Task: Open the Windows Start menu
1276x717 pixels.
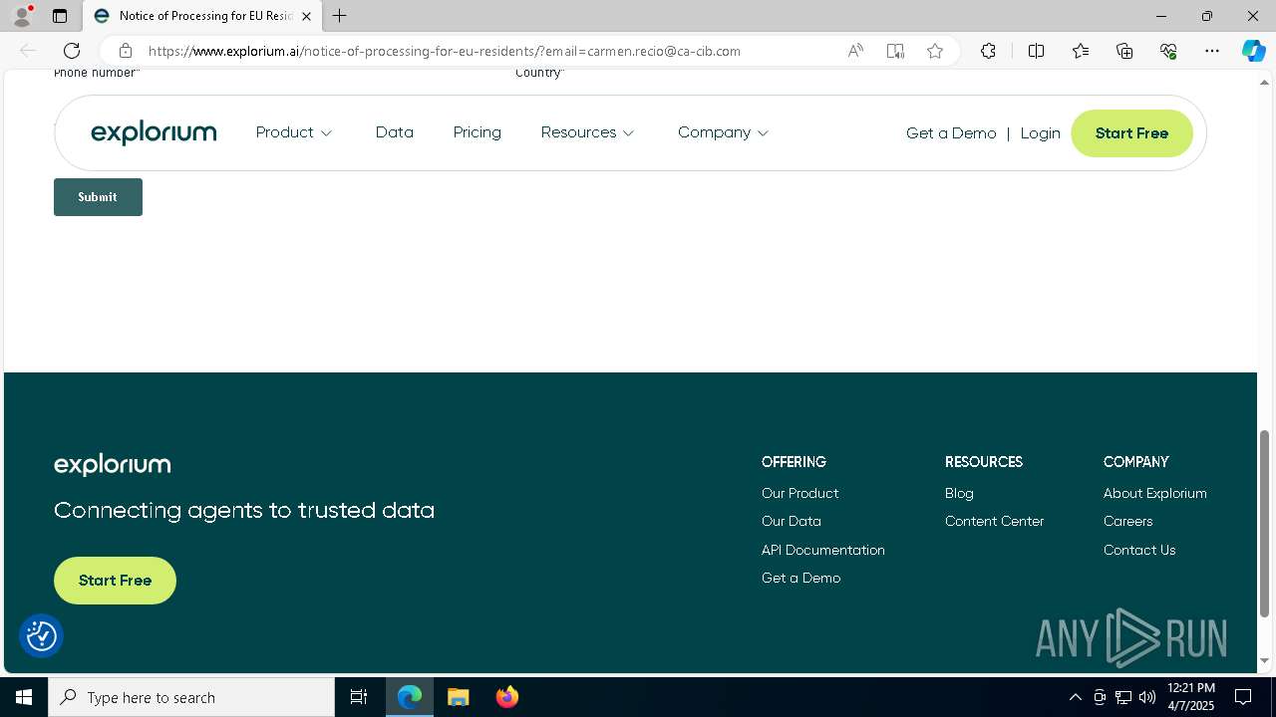Action: [24, 697]
